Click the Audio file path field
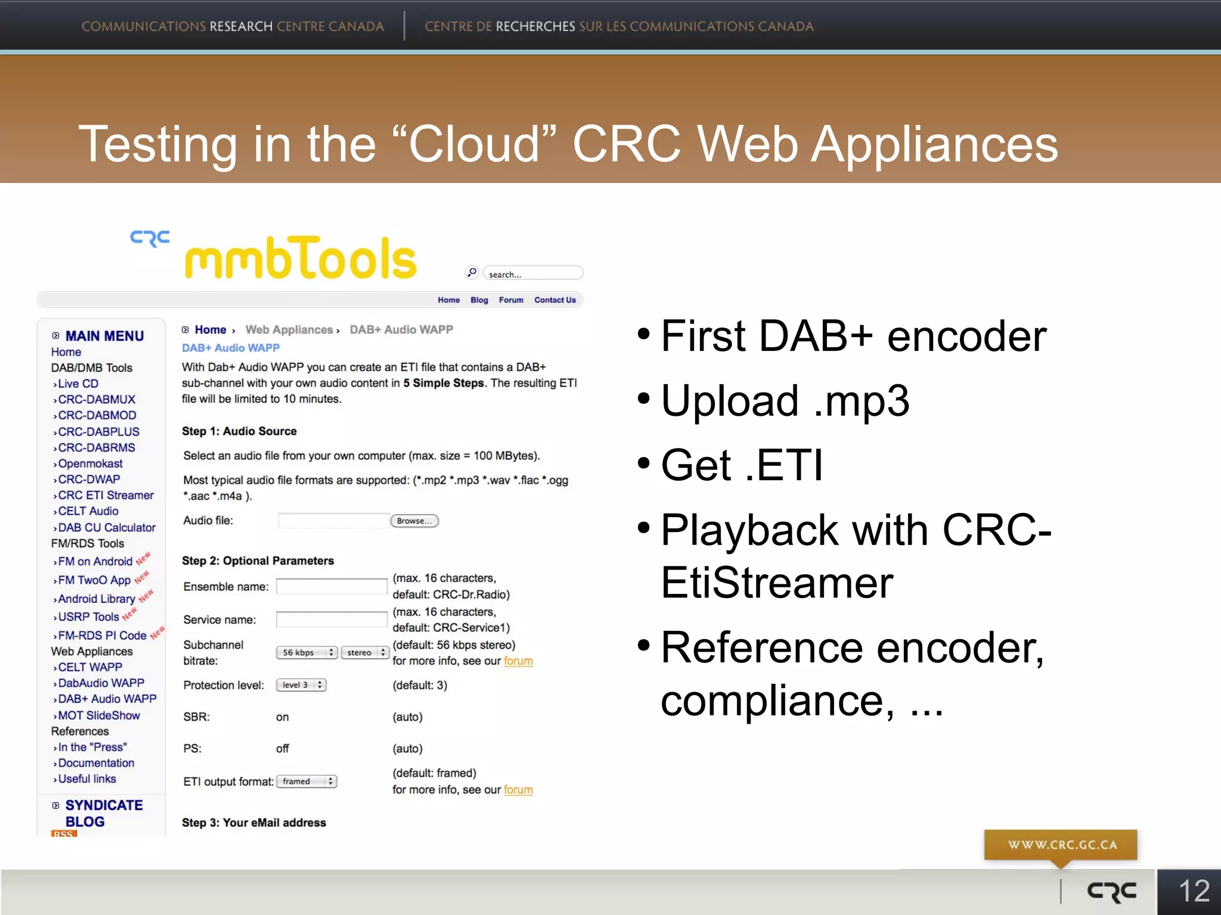The height and width of the screenshot is (915, 1221). pos(333,521)
